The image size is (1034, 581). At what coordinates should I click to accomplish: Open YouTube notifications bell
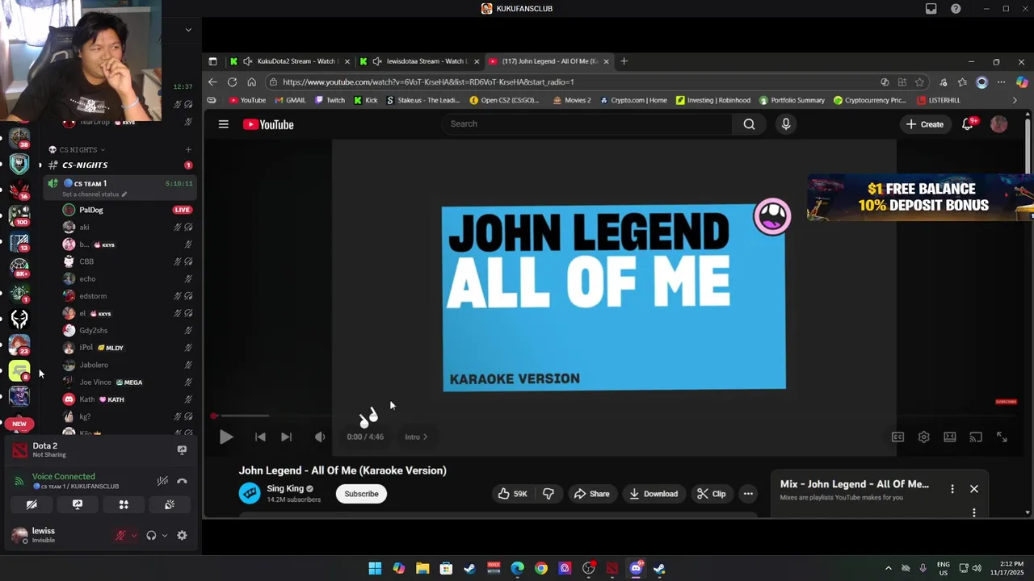(x=968, y=124)
